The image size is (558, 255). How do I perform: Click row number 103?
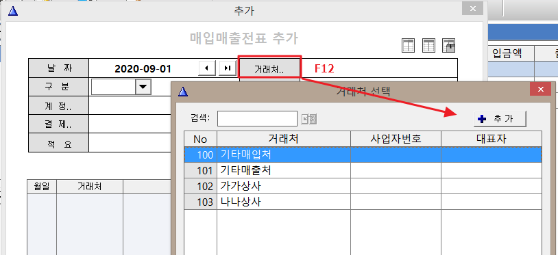(x=201, y=202)
